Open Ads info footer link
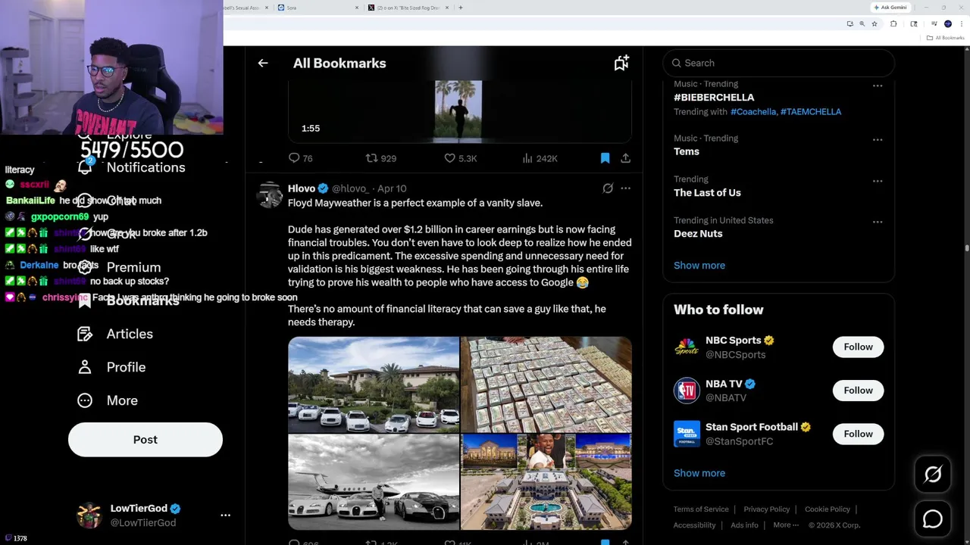This screenshot has height=545, width=970. click(x=744, y=525)
